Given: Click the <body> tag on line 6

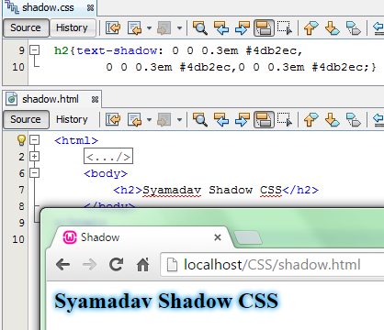Looking at the screenshot, I should [x=106, y=173].
